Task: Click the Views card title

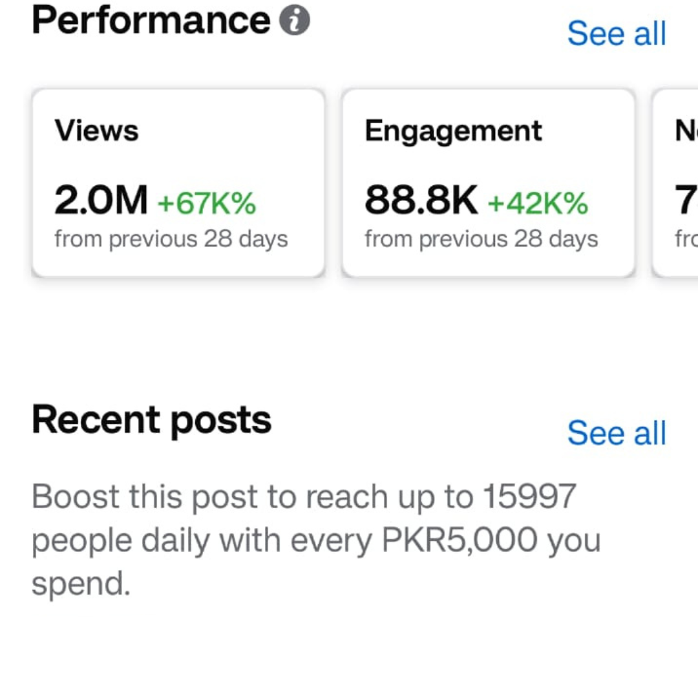Action: point(96,131)
